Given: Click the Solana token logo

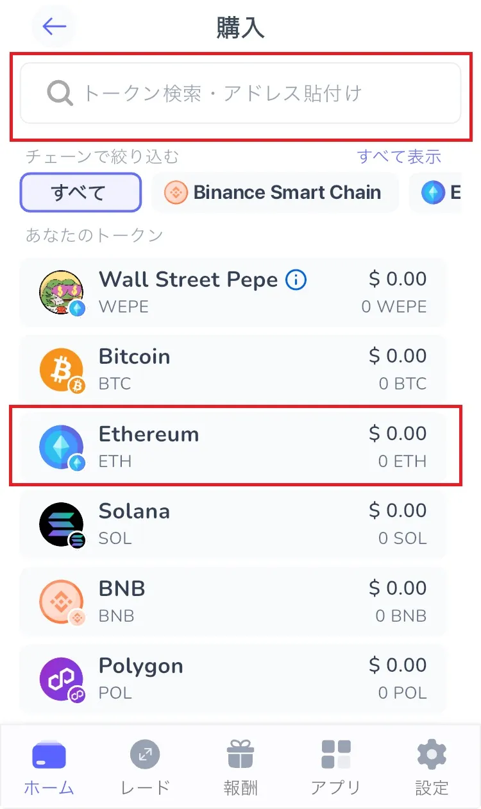Looking at the screenshot, I should [62, 525].
